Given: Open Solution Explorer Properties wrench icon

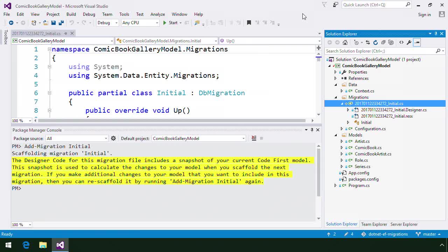Looking at the screenshot, I should point(409,42).
